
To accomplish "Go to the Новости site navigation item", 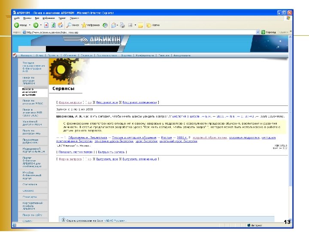I will pyautogui.click(x=26, y=55).
